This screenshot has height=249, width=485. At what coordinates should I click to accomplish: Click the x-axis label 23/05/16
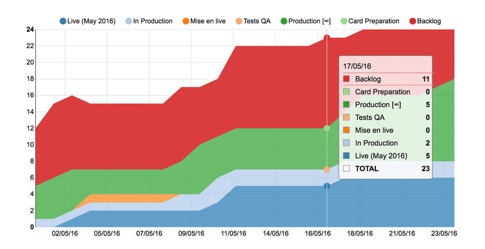(444, 233)
